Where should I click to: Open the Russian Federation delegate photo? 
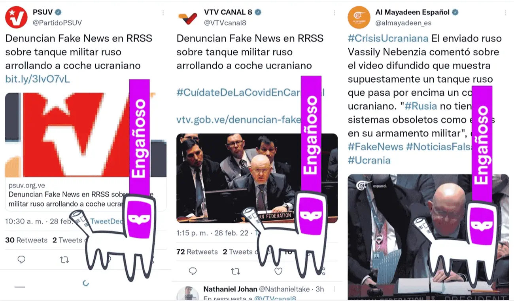[257, 178]
